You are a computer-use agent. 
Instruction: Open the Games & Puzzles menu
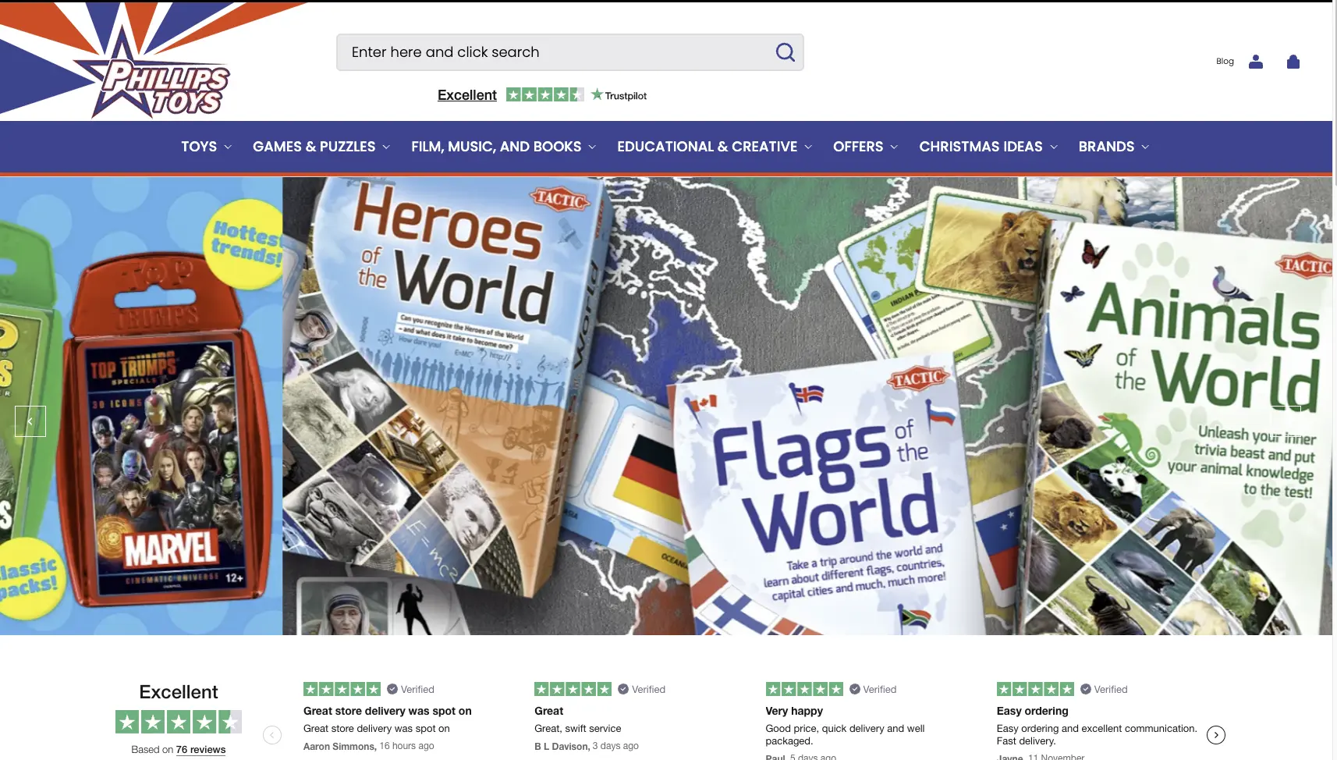[314, 147]
